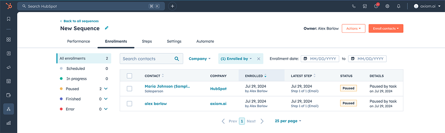Switch to the Steps tab
Screen dimensions: 445x133
147,41
